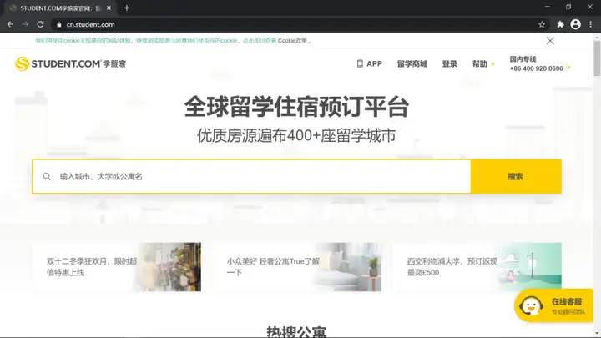Open the 双十二冬季狂欢月 promotion card
This screenshot has height=338, width=601.
click(116, 267)
